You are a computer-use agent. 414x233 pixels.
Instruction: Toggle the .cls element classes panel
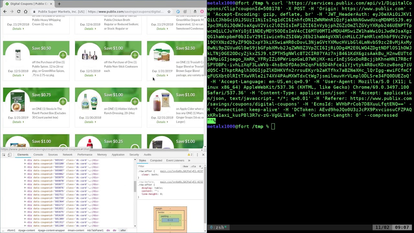point(193,166)
